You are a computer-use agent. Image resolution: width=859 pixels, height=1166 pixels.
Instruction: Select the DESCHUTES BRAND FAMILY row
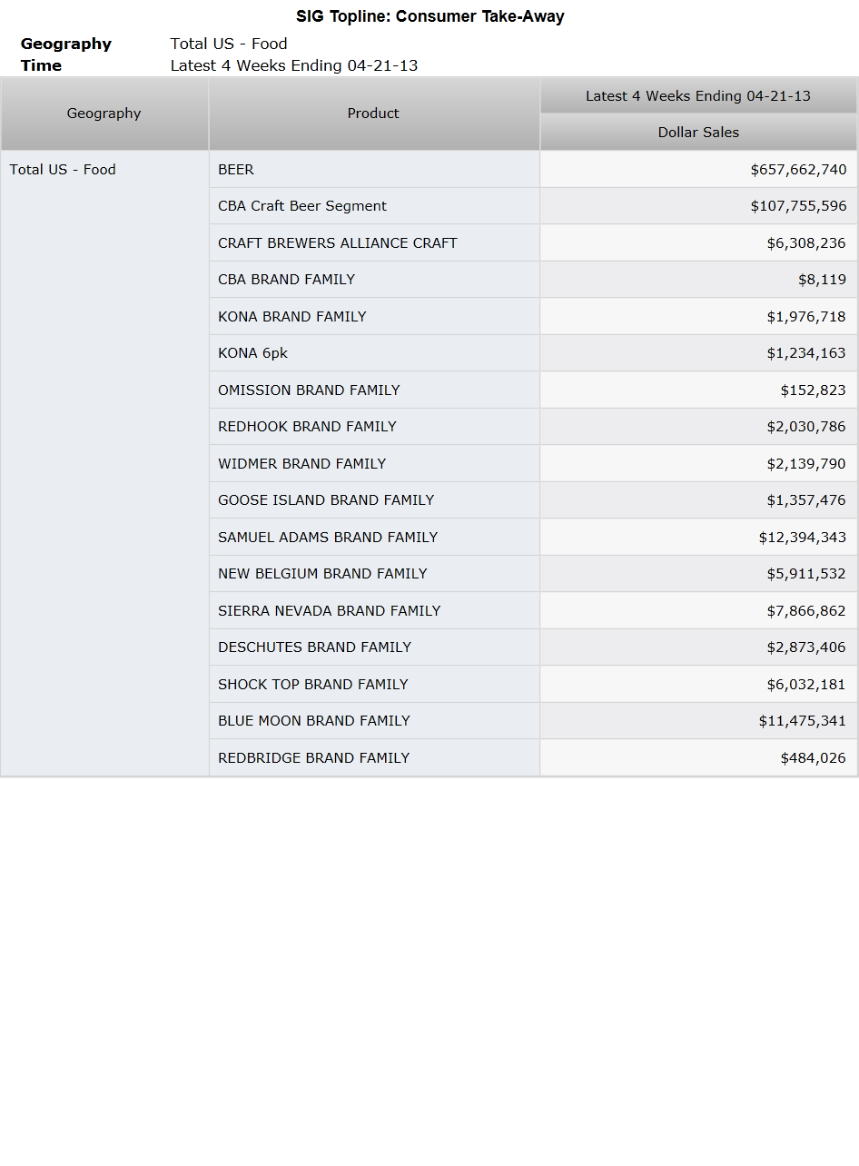coord(374,647)
